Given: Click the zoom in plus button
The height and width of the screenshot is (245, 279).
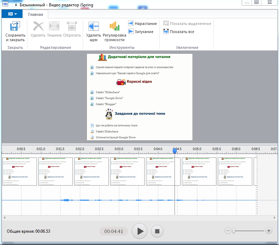Looking at the screenshot, I should [x=269, y=231].
